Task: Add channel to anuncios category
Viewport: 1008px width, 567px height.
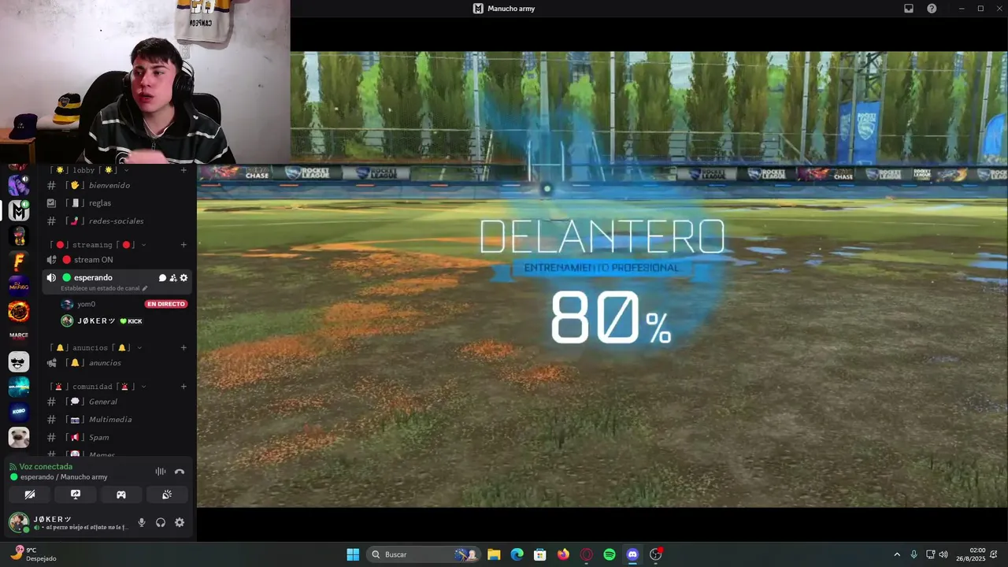Action: [x=183, y=347]
